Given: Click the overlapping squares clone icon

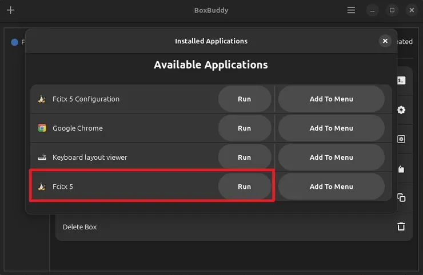Looking at the screenshot, I should click(x=401, y=197).
